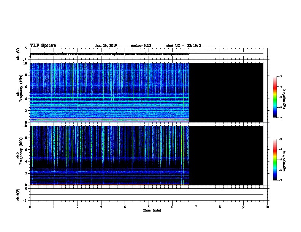The height and width of the screenshot is (232, 301).
Task: Click the "10" kHz tick of ch.2 spectrogram
Action: click(25, 126)
